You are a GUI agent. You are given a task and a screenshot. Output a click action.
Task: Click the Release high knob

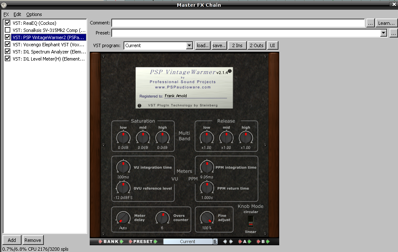pyautogui.click(x=246, y=138)
